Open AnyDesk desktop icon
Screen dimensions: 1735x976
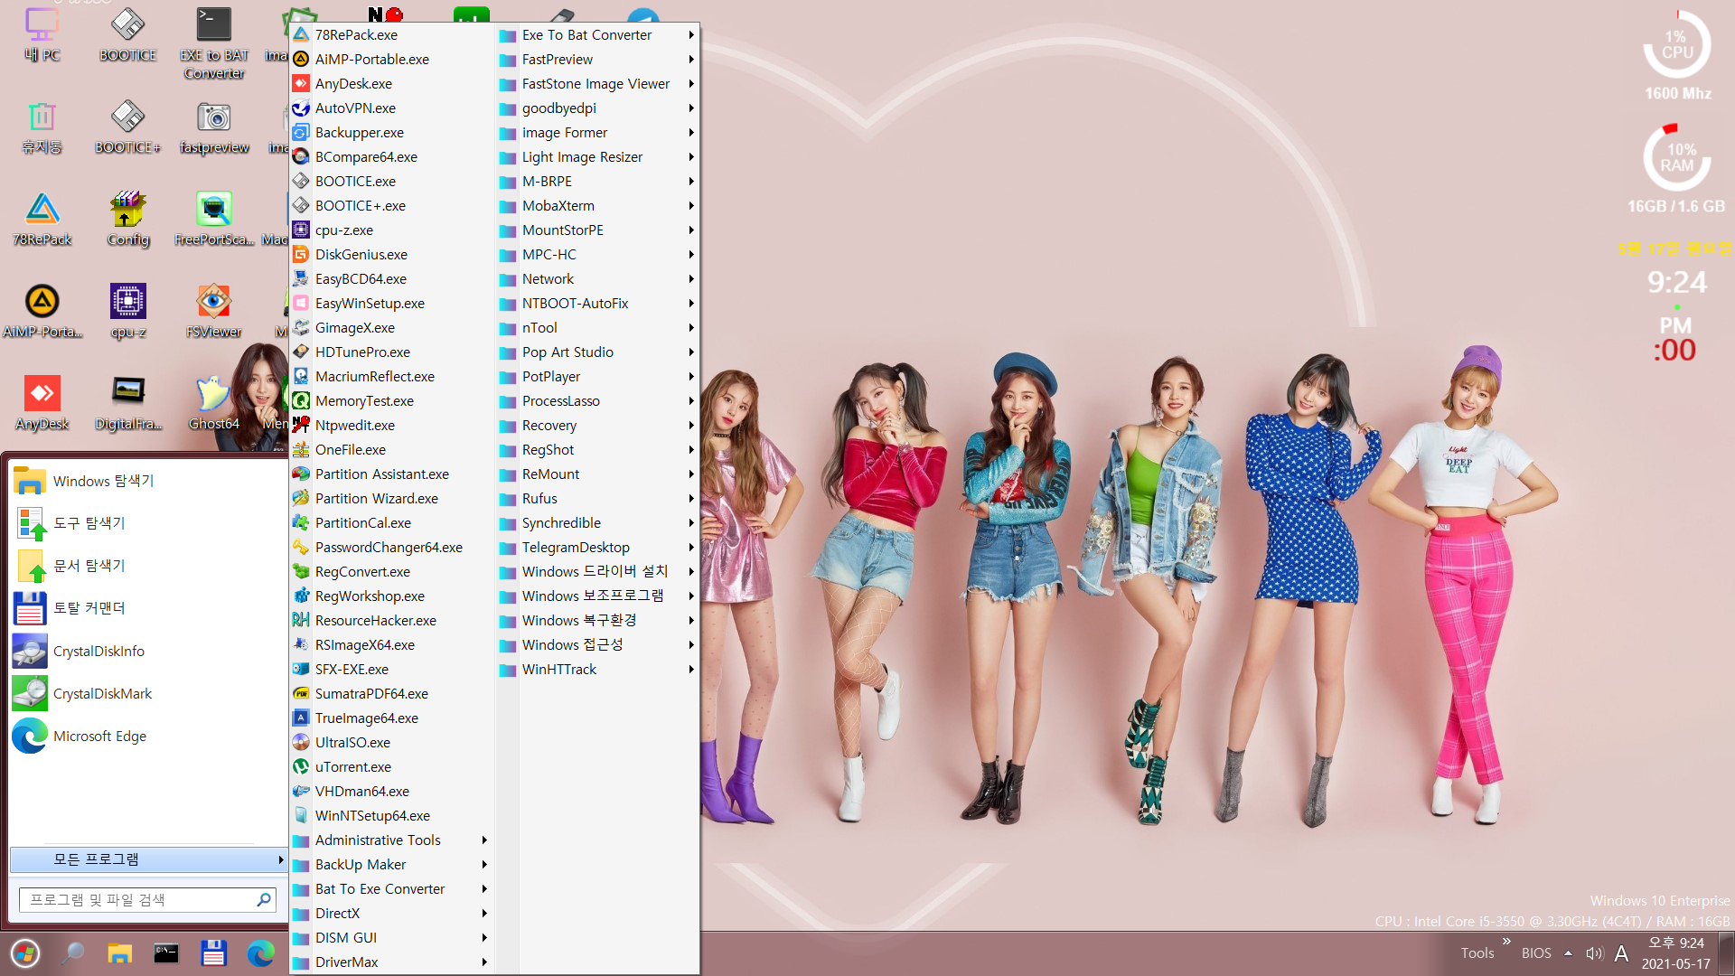(x=42, y=405)
